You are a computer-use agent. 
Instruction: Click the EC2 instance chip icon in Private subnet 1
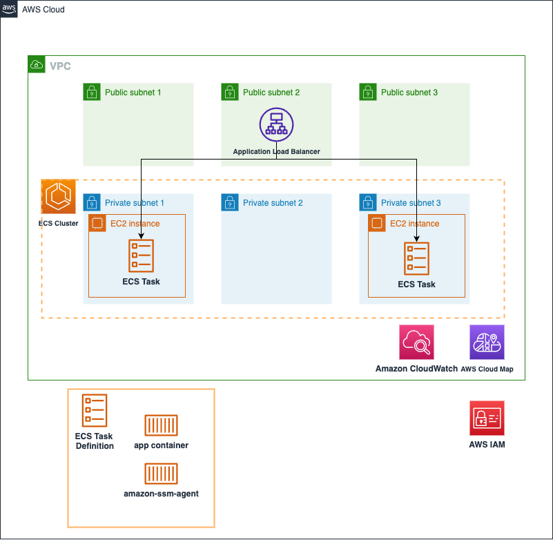[97, 223]
